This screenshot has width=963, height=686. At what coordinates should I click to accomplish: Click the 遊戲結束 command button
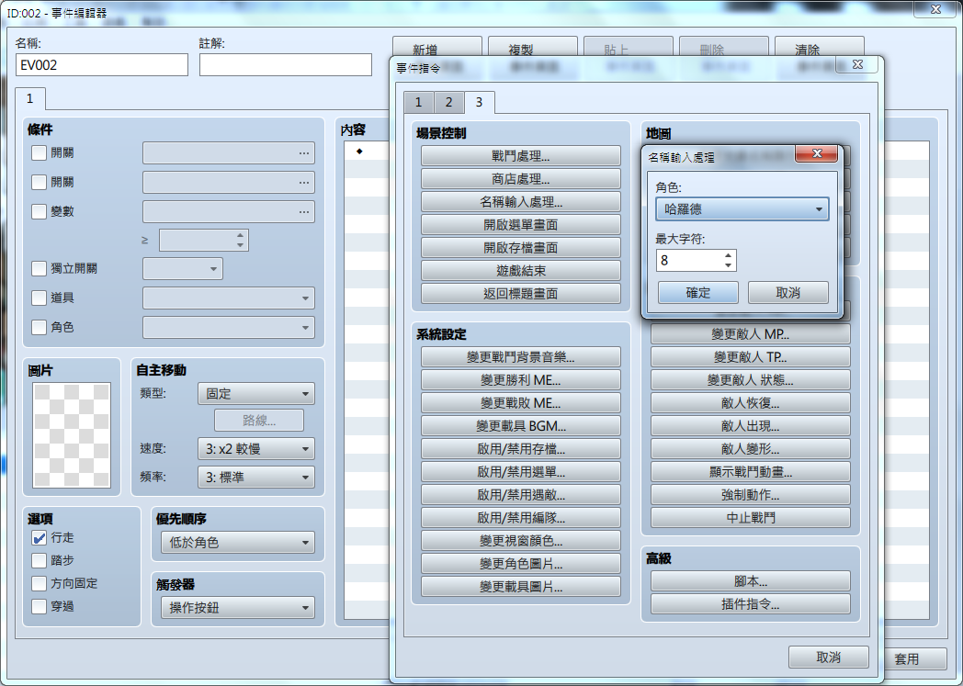coord(521,271)
